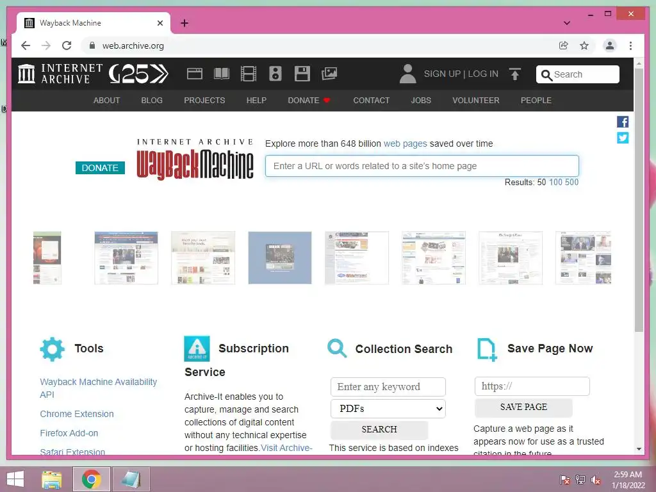Open the ABOUT menu item
Screen dimensions: 656x492
pos(107,101)
